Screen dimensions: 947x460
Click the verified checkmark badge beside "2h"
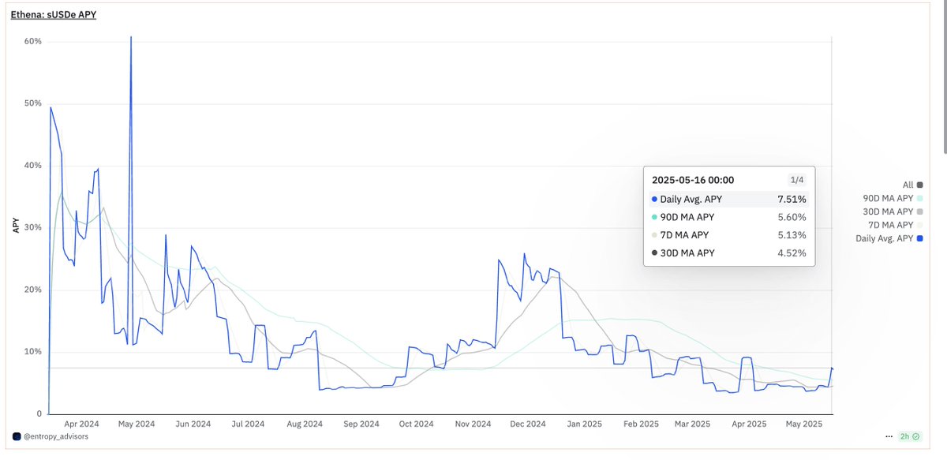click(915, 434)
